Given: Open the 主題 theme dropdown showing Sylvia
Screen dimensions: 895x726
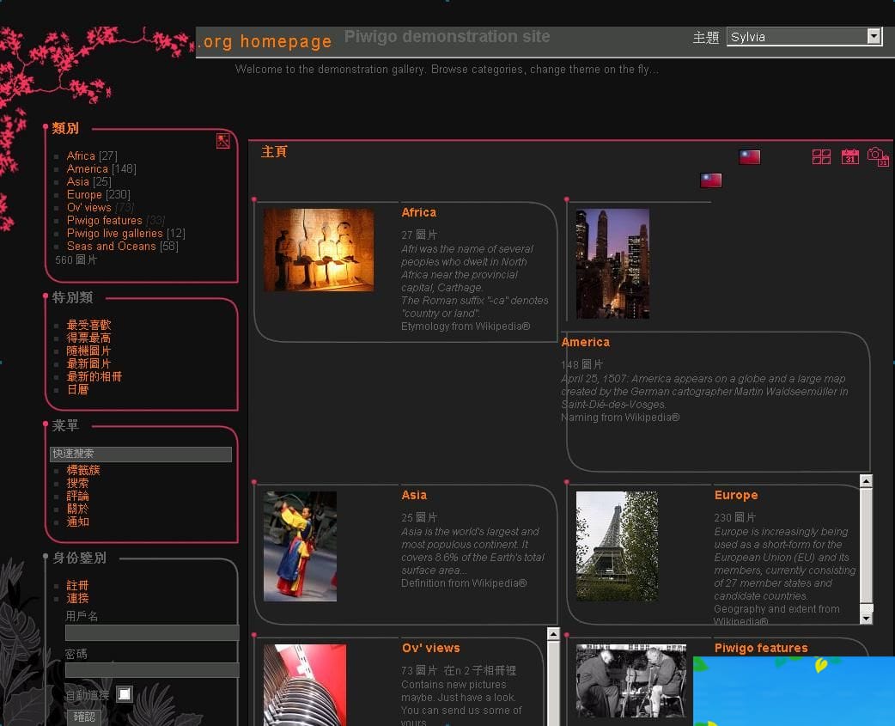Looking at the screenshot, I should [x=804, y=37].
